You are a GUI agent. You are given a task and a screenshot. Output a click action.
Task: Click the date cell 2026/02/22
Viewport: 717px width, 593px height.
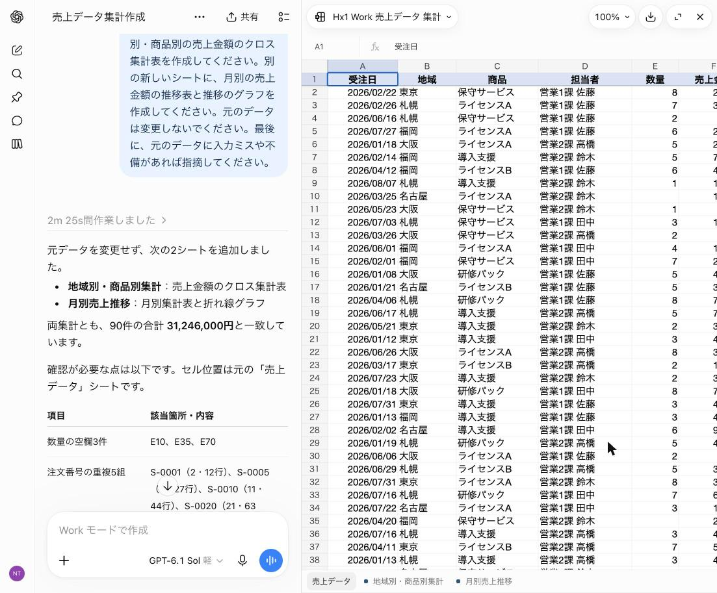[x=363, y=92]
